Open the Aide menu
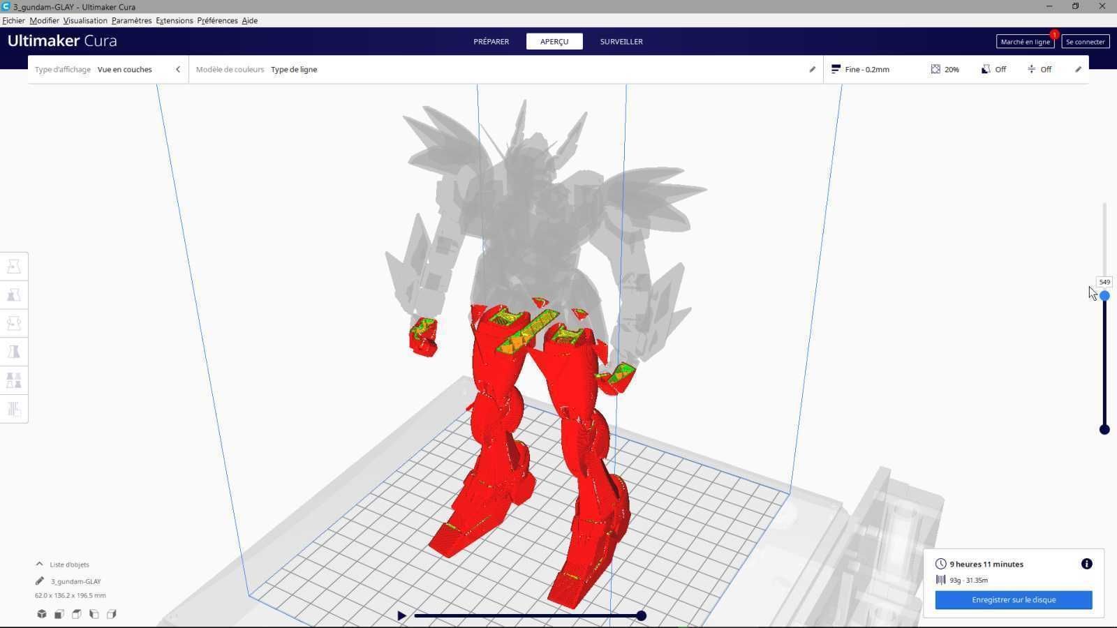 [x=249, y=20]
